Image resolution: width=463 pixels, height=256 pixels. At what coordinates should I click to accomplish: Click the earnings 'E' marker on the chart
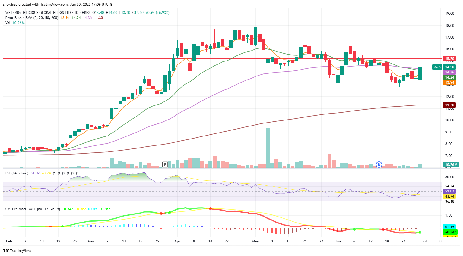[165, 164]
